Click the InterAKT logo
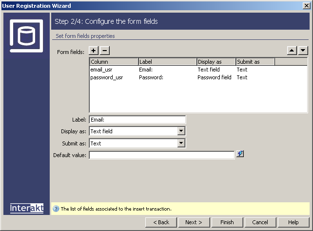The width and height of the screenshot is (313, 231). (x=27, y=208)
